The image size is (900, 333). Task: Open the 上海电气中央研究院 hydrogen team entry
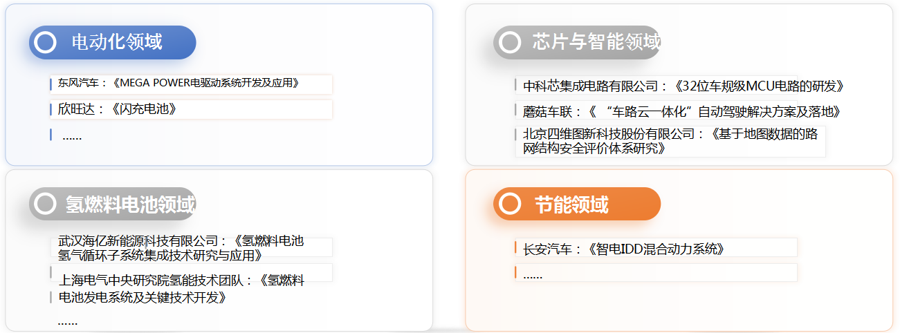point(181,289)
